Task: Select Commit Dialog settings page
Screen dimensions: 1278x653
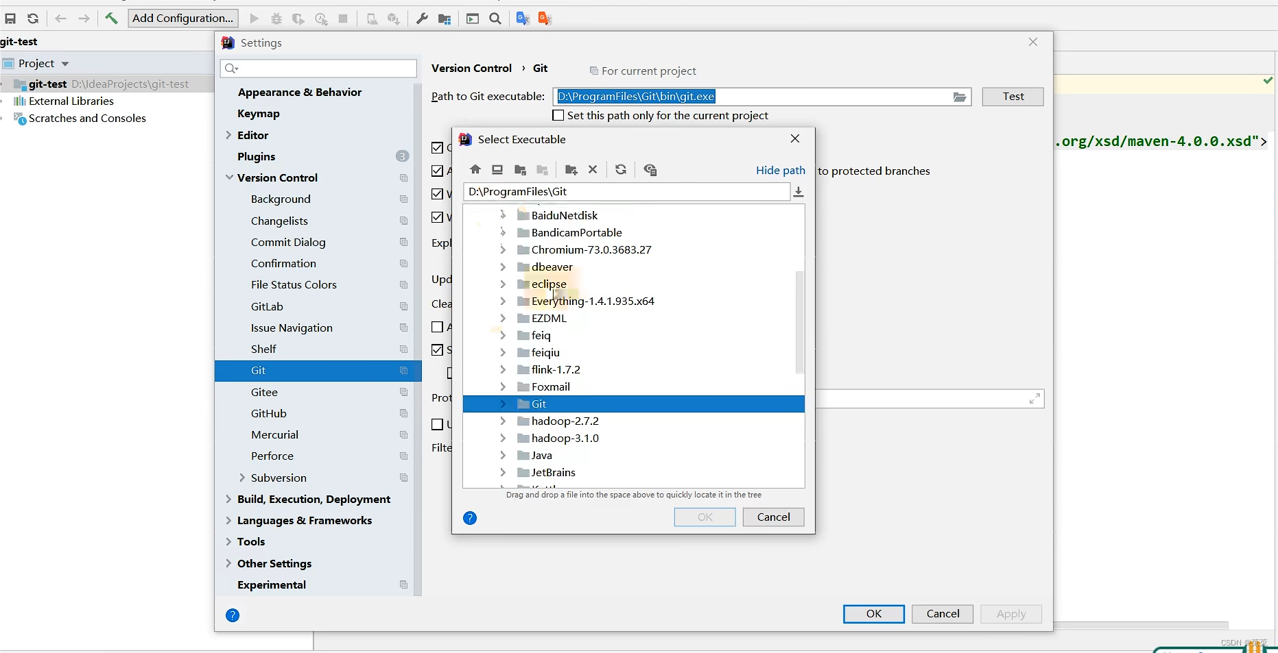Action: coord(288,242)
